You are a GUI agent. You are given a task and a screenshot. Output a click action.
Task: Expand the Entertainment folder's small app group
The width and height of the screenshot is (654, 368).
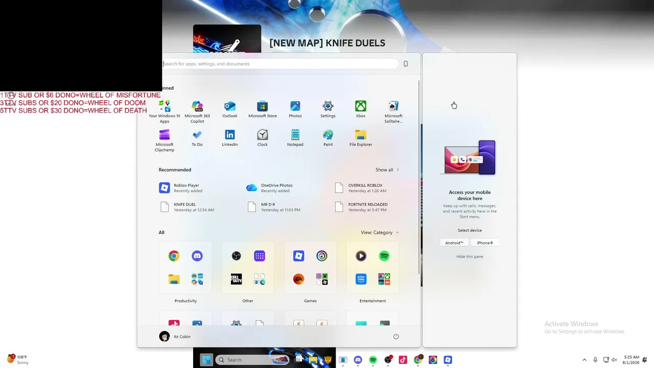[x=384, y=279]
